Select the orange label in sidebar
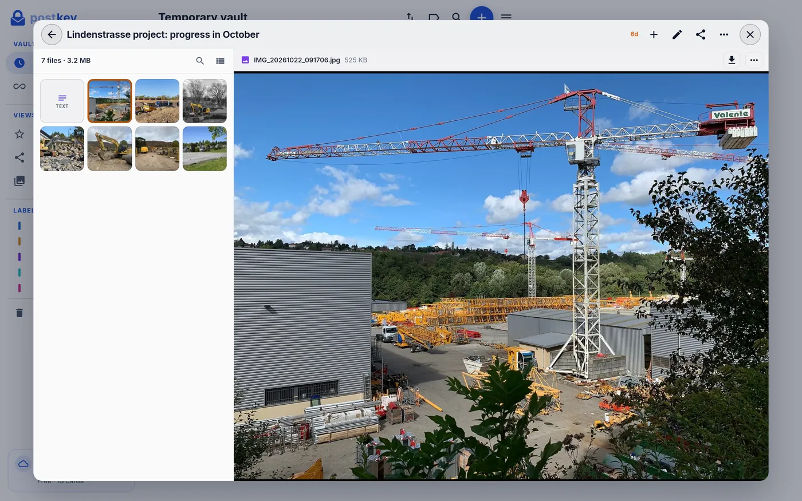Viewport: 802px width, 501px height. (19, 242)
